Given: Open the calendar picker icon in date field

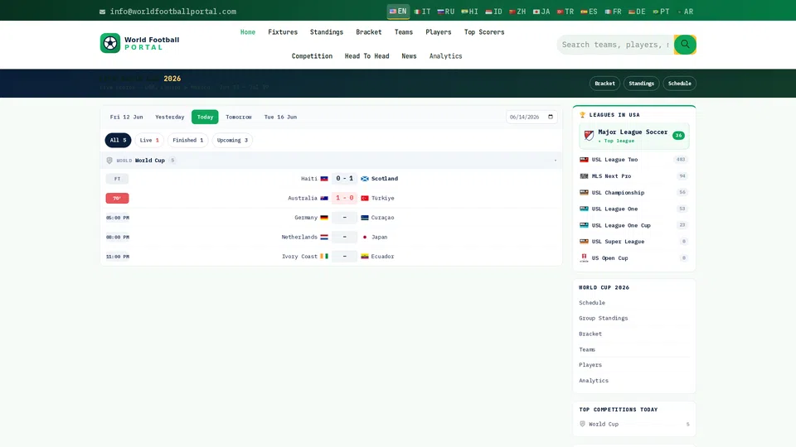Looking at the screenshot, I should click(x=551, y=117).
